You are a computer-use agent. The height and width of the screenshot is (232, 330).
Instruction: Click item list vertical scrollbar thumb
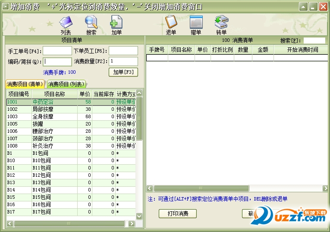tap(139, 119)
